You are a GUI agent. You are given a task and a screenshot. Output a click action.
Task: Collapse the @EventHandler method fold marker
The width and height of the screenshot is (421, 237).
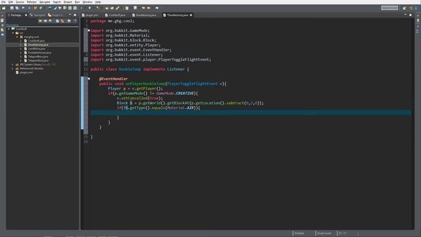[89, 79]
